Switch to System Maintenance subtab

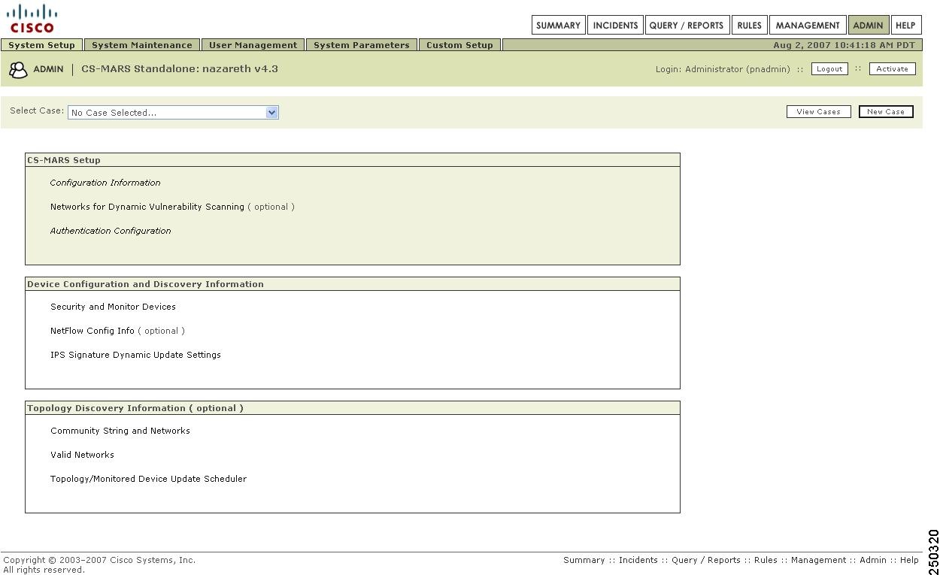click(x=142, y=45)
